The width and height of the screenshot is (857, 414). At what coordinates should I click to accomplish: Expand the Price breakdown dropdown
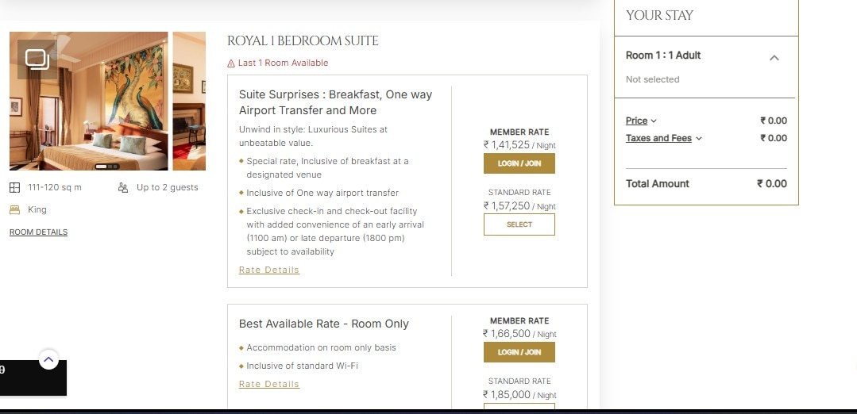(641, 121)
